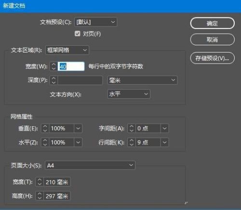The height and width of the screenshot is (210, 241).
Task: Click the 宽度(T) page width stepper
Action: [40, 182]
